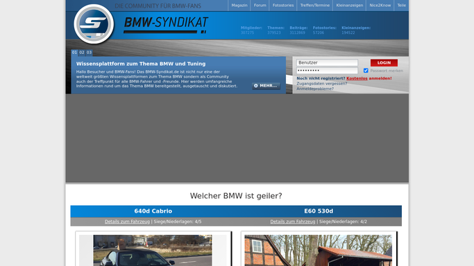The width and height of the screenshot is (474, 266).
Task: Open the Zugangsdaten vergessen? link
Action: [x=321, y=84]
